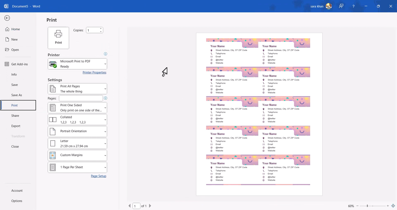Open Export in the backstage sidebar

point(18,126)
